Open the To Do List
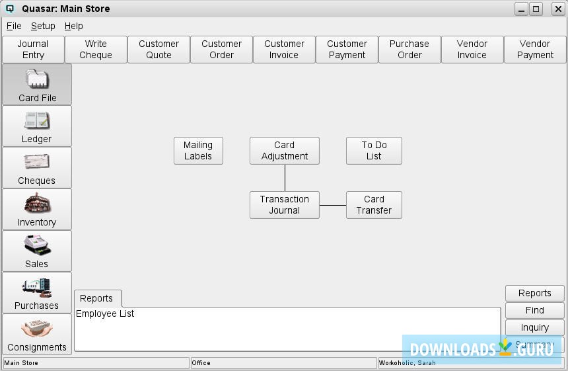The height and width of the screenshot is (371, 568). click(x=374, y=151)
